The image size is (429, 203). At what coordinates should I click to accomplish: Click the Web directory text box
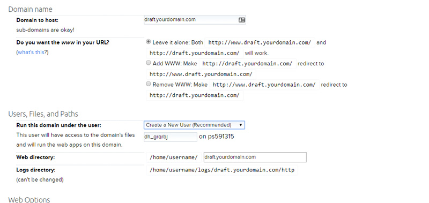pyautogui.click(x=255, y=157)
